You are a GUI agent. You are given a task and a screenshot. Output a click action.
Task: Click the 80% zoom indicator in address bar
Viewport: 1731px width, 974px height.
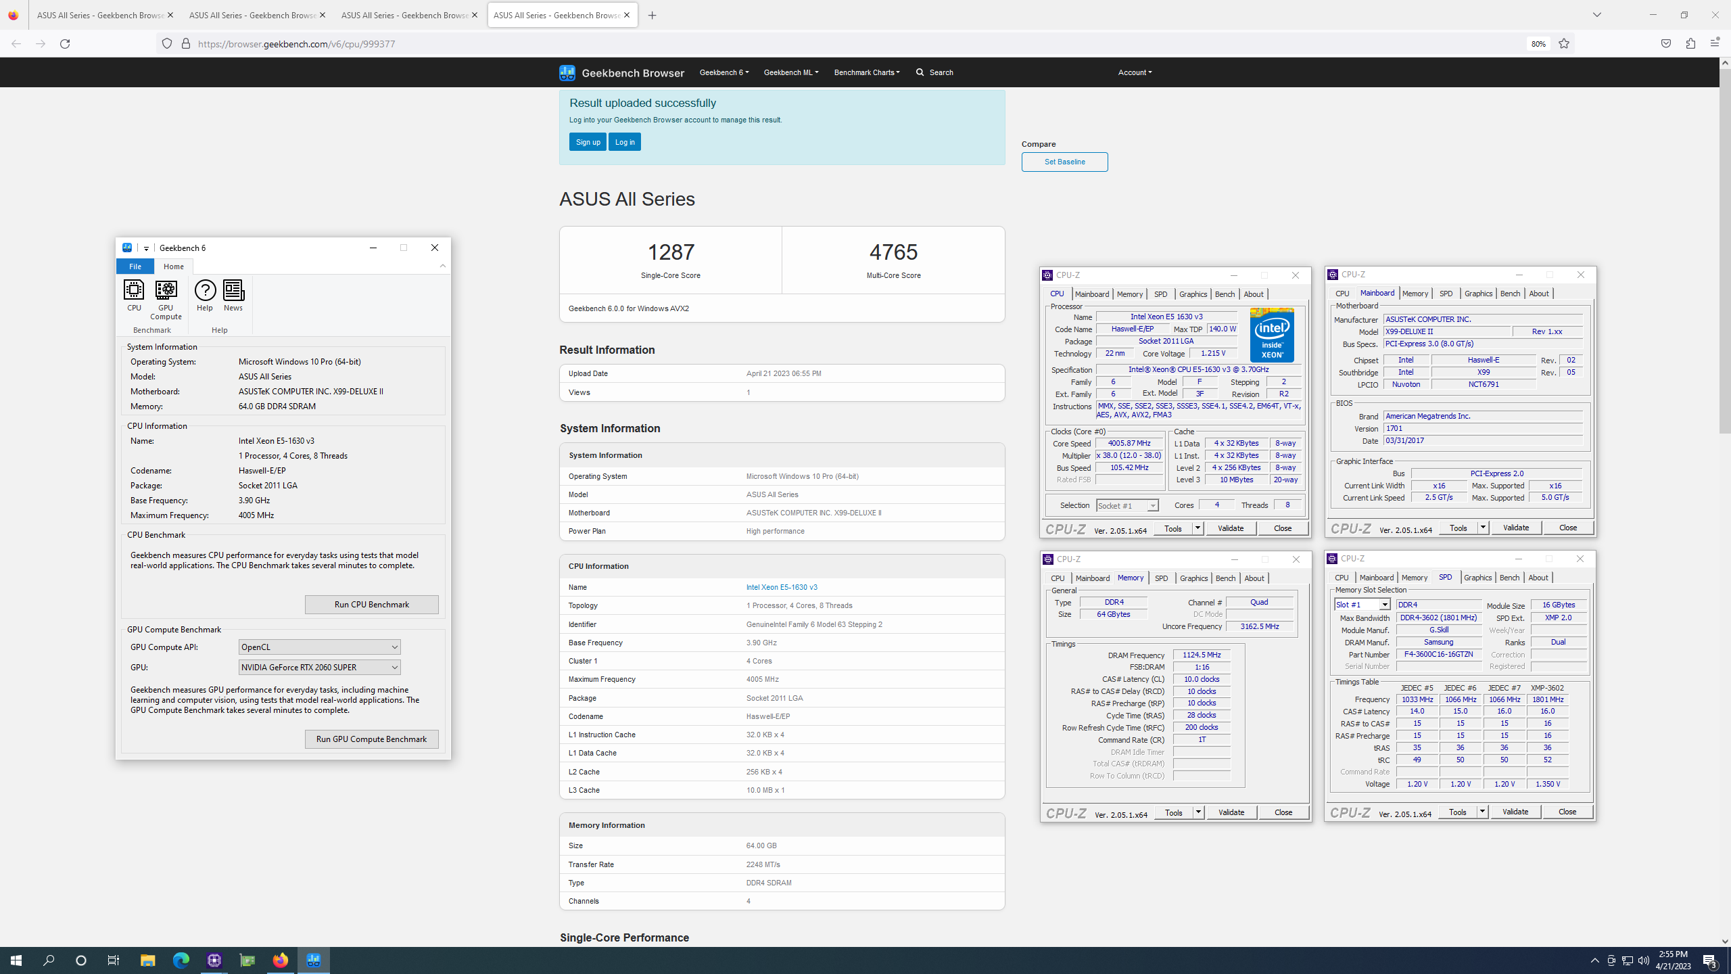click(x=1538, y=44)
